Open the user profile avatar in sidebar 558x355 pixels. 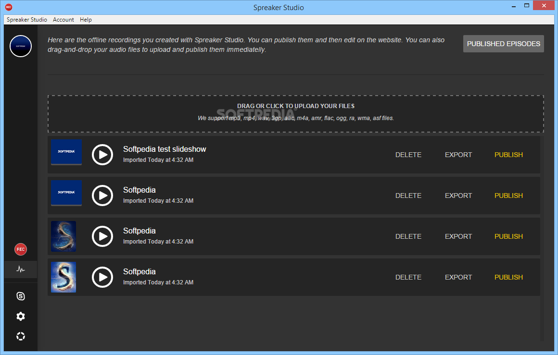click(21, 46)
